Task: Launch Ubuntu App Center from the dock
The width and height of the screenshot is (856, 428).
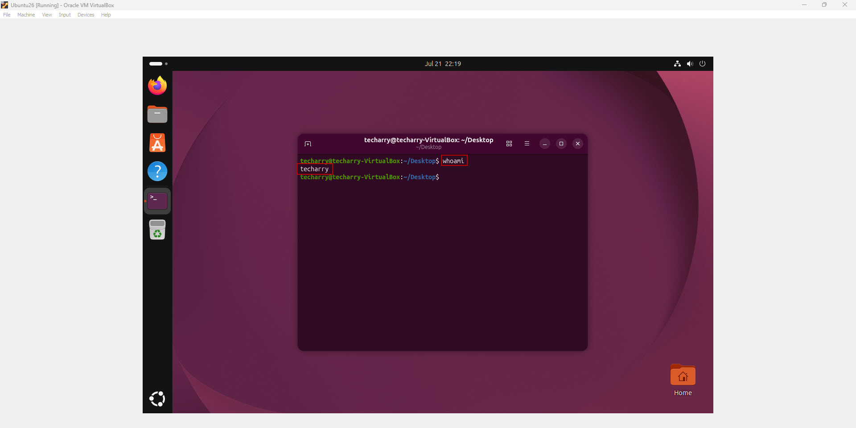Action: 157,143
